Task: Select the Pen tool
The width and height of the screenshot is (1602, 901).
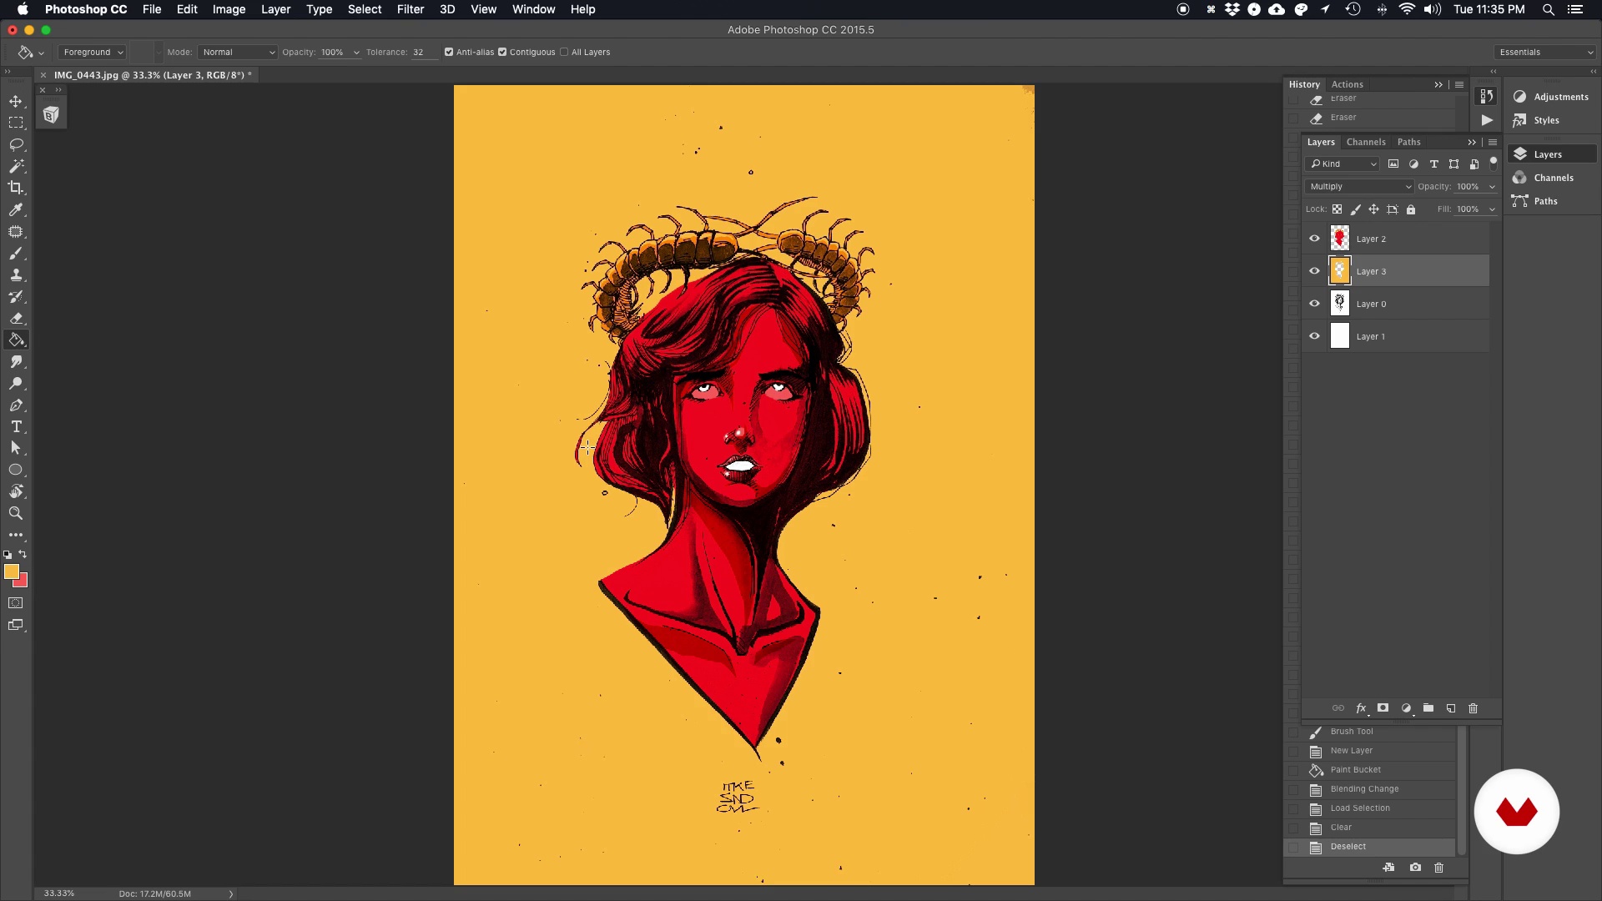Action: (16, 405)
